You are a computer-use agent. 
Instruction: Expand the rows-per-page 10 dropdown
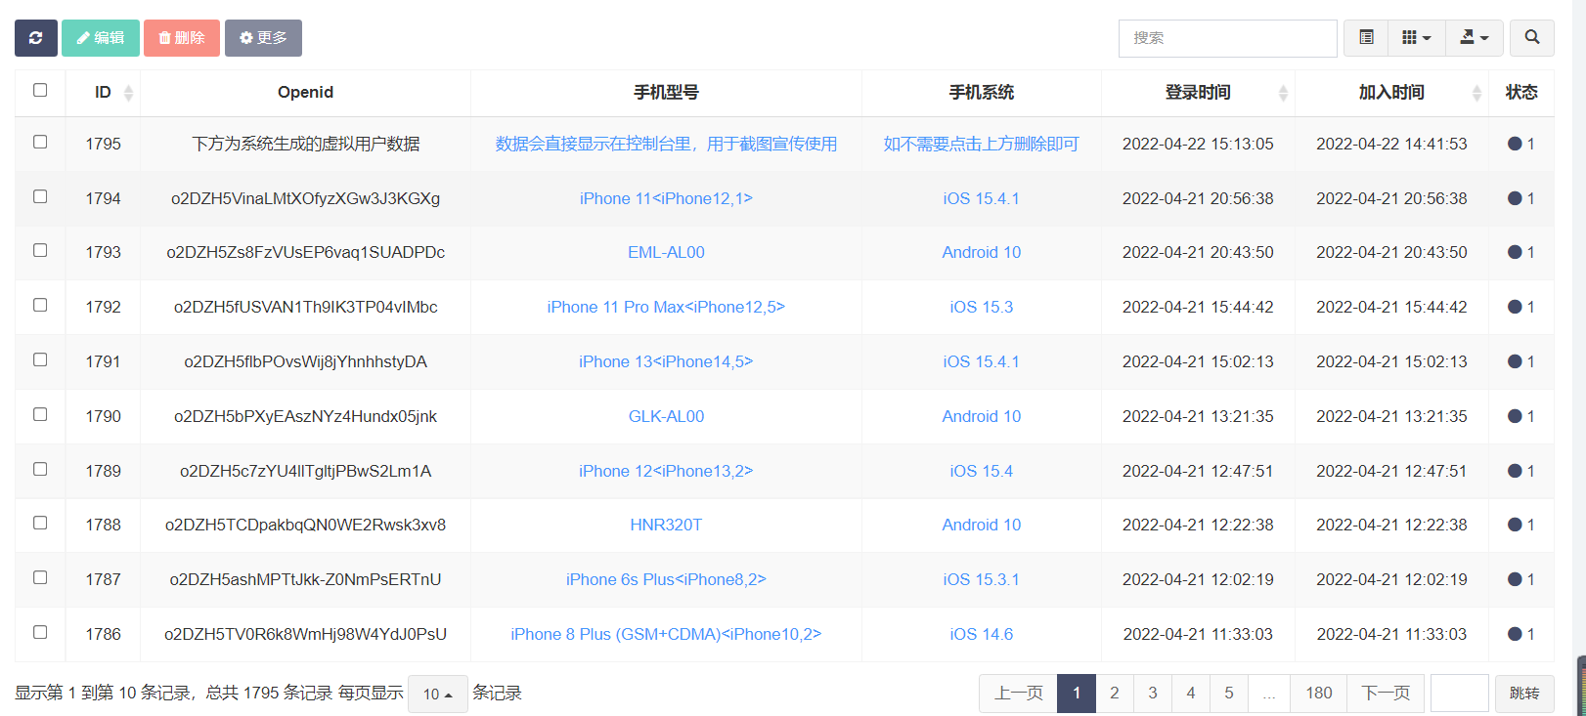point(437,694)
